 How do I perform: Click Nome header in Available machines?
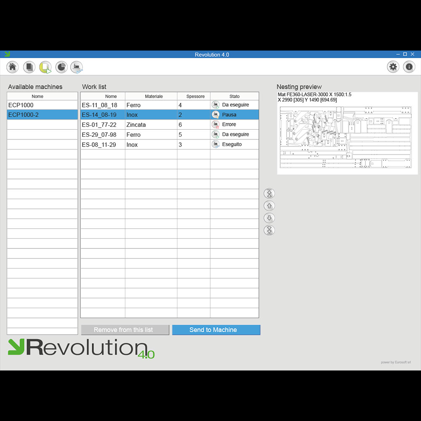43,96
